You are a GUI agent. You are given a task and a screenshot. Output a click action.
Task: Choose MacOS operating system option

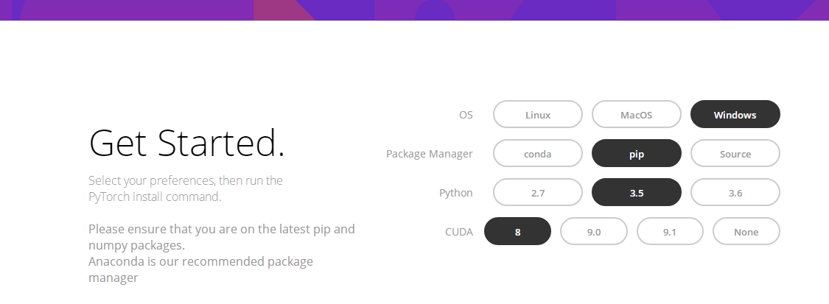(636, 115)
